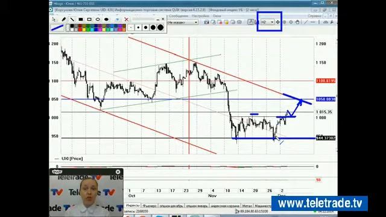Click the Skype video thumbnail

click(86, 195)
